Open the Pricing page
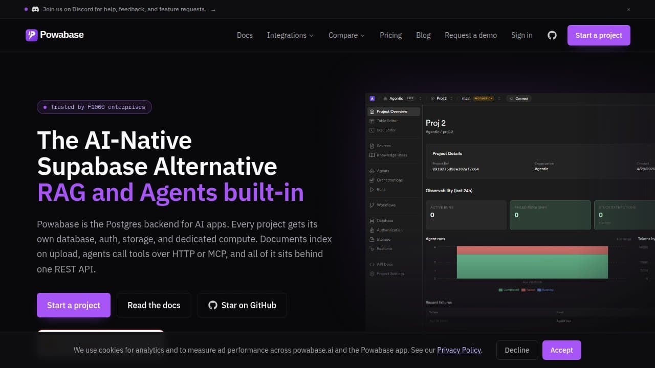The height and width of the screenshot is (368, 655). click(391, 35)
